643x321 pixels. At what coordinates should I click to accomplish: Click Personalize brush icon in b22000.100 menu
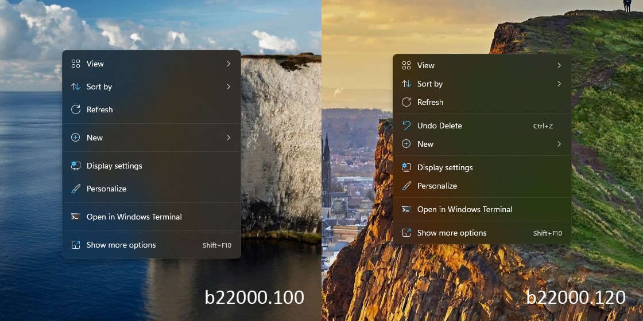pos(75,189)
